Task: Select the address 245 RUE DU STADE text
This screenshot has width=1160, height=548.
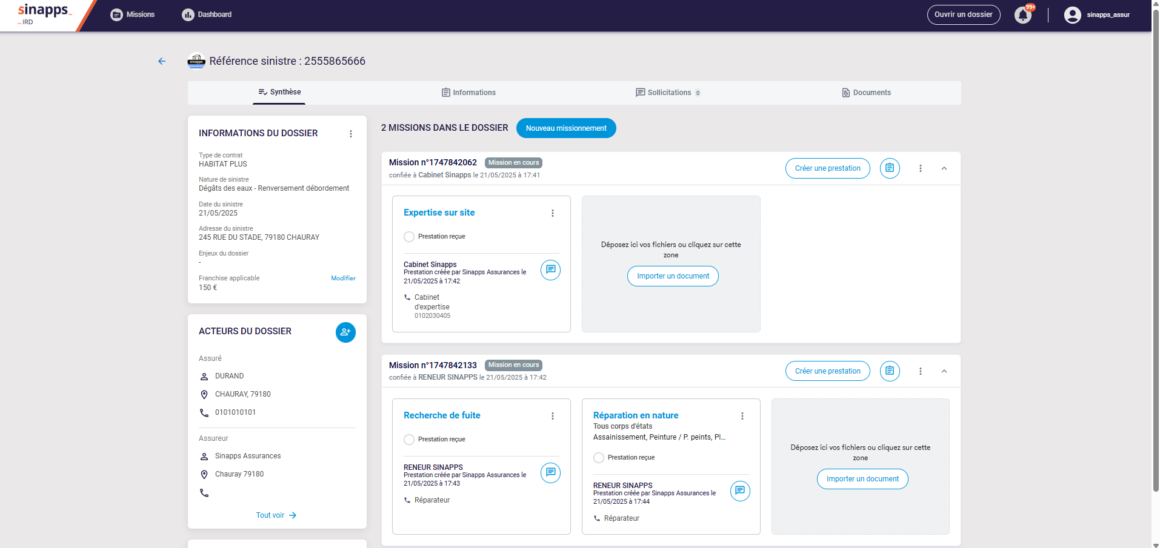Action: pos(259,237)
